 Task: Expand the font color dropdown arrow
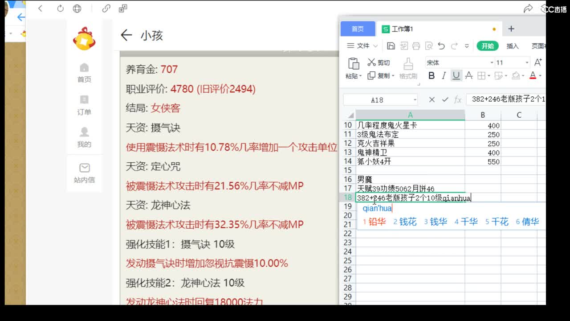(x=540, y=76)
